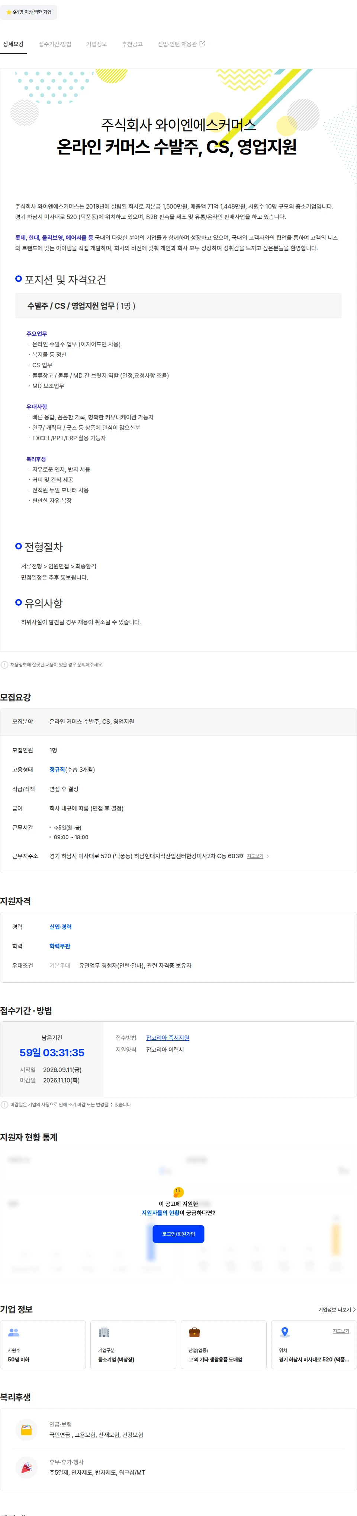Image resolution: width=357 pixels, height=1516 pixels.
Task: Click the 시작일 2026.09.11(금) date
Action: 62,1069
